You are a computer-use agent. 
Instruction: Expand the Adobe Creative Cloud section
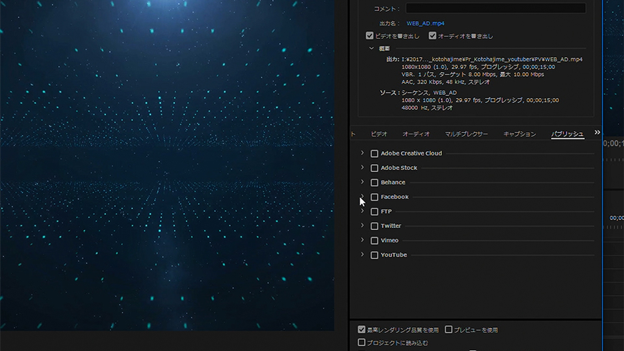tap(362, 153)
